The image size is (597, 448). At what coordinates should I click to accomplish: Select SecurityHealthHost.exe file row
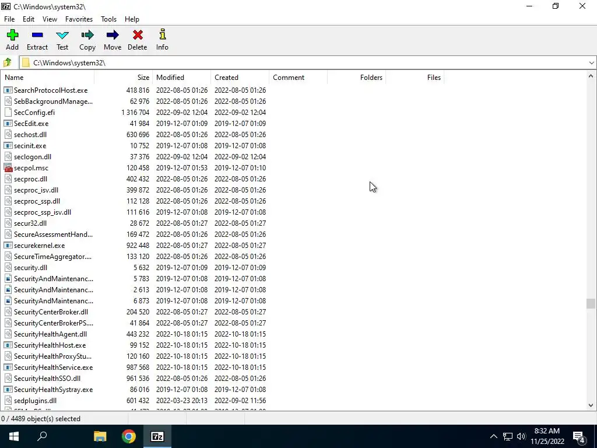pyautogui.click(x=223, y=345)
